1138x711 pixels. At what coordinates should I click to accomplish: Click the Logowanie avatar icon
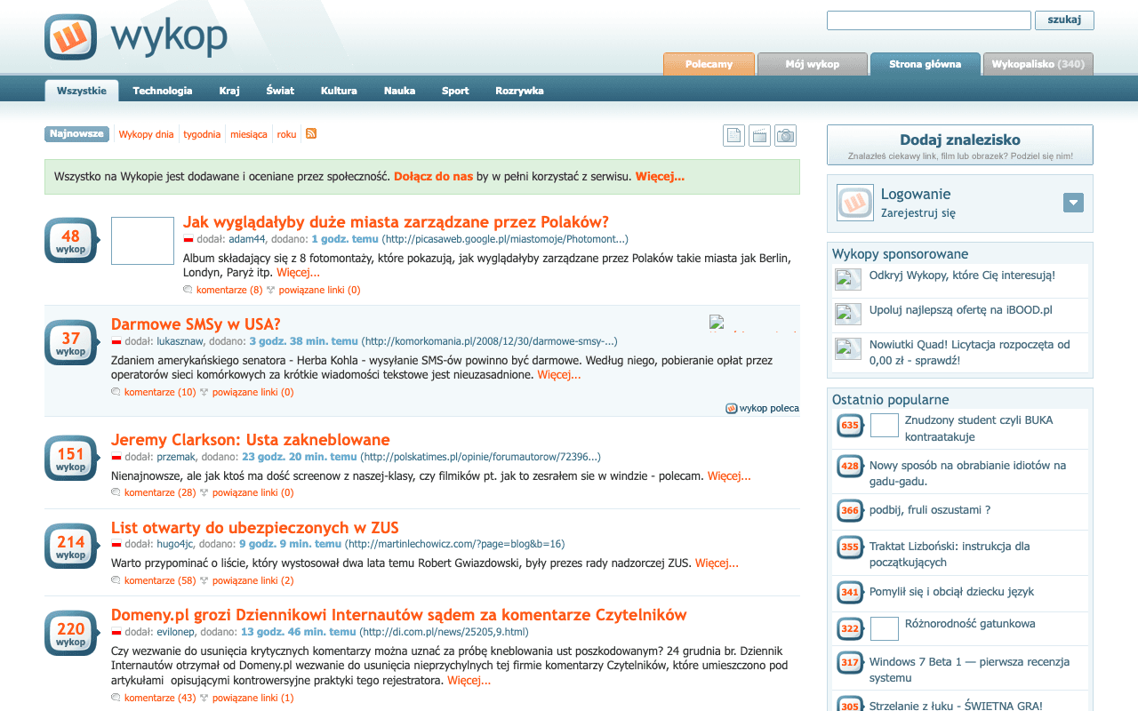[x=855, y=203]
